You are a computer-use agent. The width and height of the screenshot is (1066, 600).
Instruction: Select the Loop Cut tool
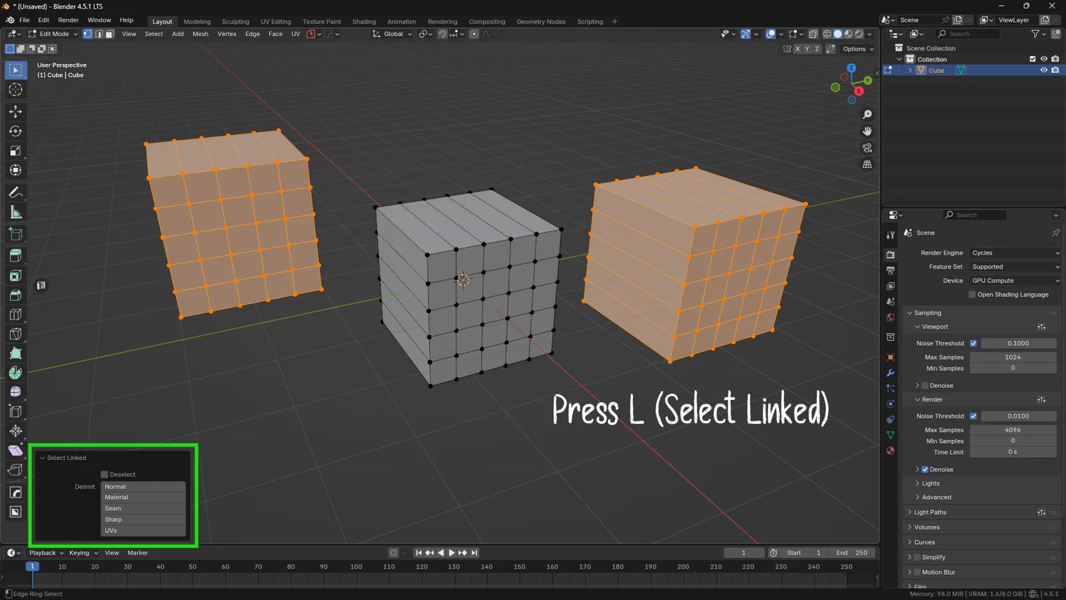coord(15,315)
